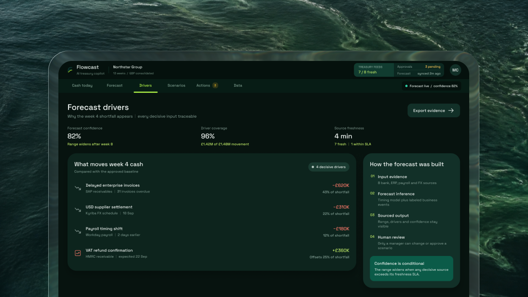Click the USD supplier settlement trend-down icon

(x=78, y=209)
